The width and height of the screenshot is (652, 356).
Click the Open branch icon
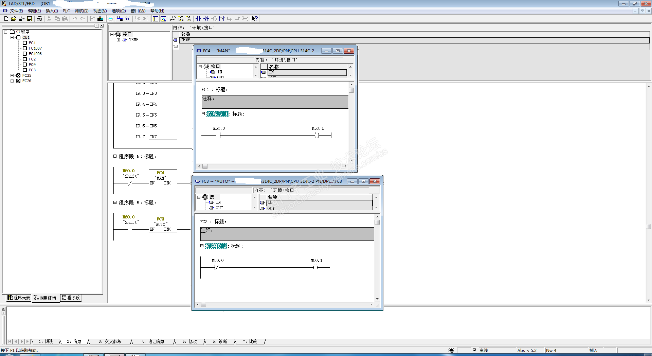tap(230, 19)
